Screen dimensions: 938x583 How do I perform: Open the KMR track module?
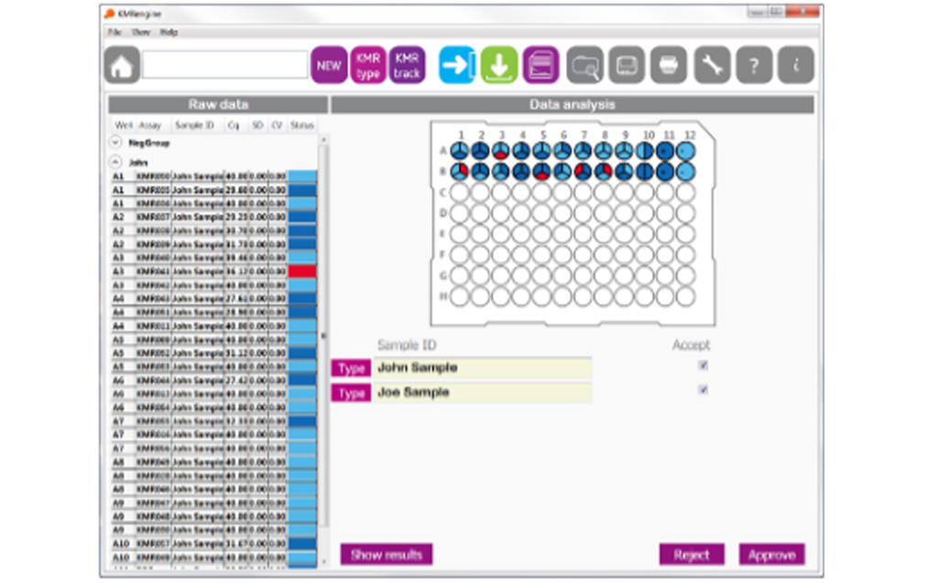tap(407, 65)
